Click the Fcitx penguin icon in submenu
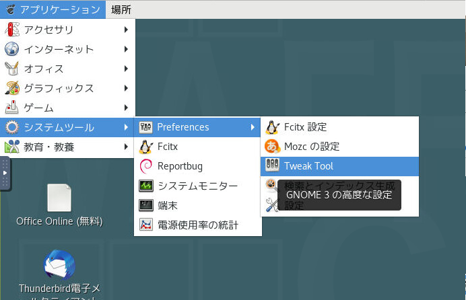Screen dimensions: 466x300 (146, 147)
